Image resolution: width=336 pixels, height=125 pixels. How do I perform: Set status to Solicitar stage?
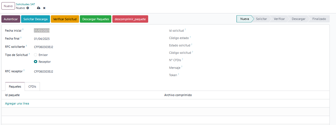click(x=261, y=19)
